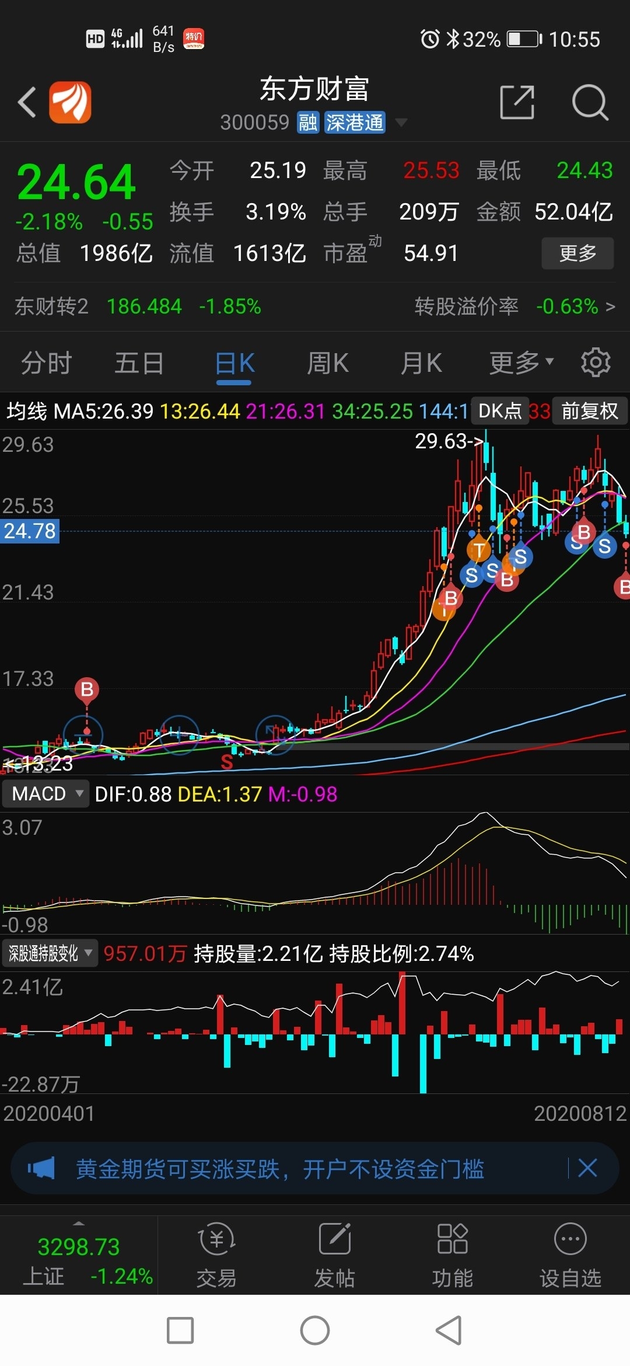
Task: Tap the 融 margin trading badge
Action: click(x=308, y=123)
